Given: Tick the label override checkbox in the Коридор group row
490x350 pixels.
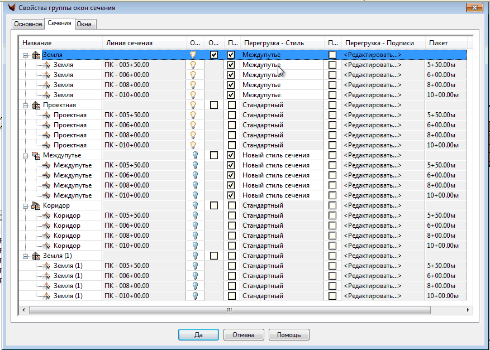Looking at the screenshot, I should 332,205.
